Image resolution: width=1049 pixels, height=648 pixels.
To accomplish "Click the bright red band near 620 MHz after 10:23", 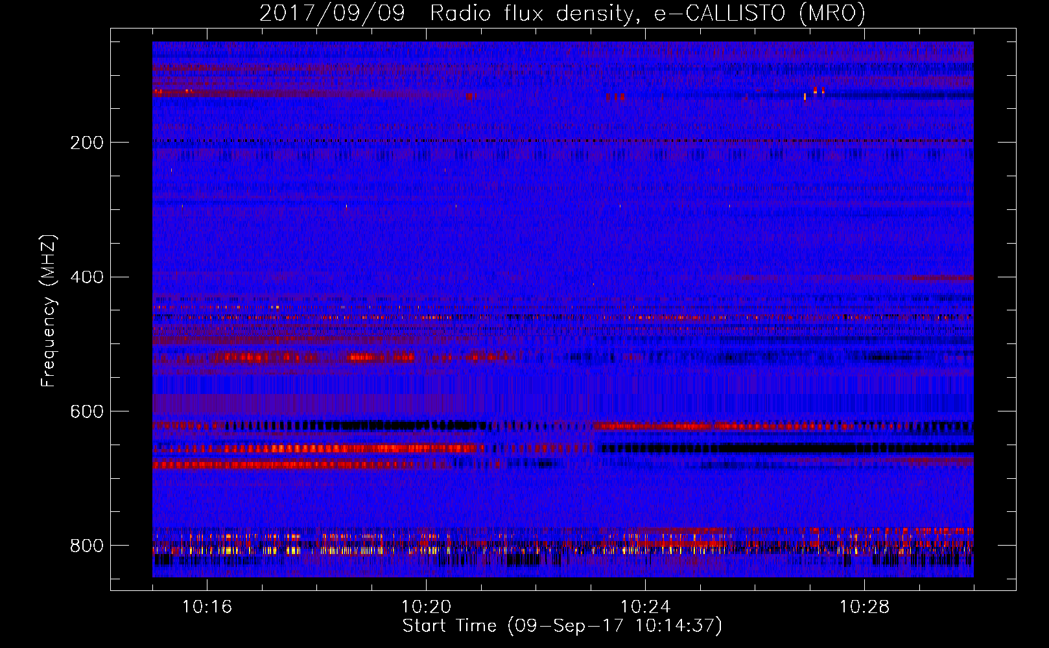I will pos(720,426).
